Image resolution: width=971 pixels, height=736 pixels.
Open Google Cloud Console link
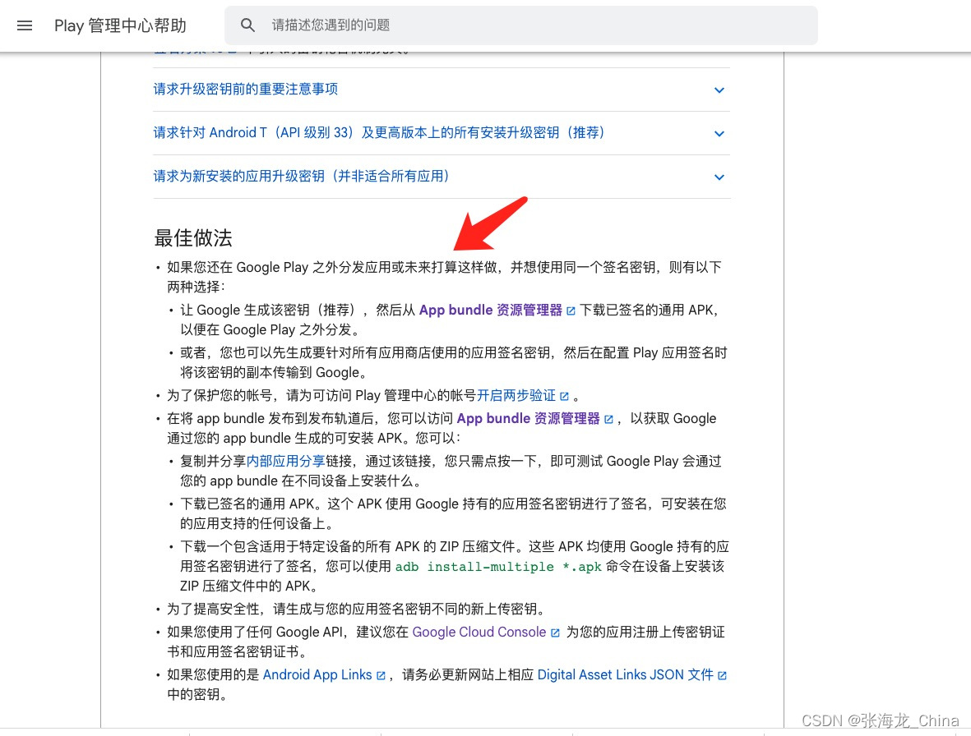coord(479,632)
